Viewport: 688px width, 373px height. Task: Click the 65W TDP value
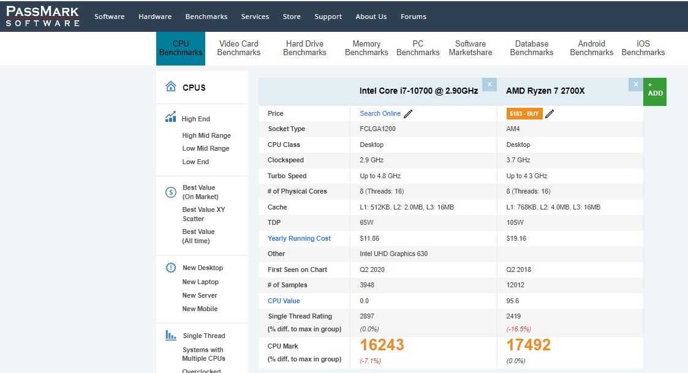(x=366, y=222)
